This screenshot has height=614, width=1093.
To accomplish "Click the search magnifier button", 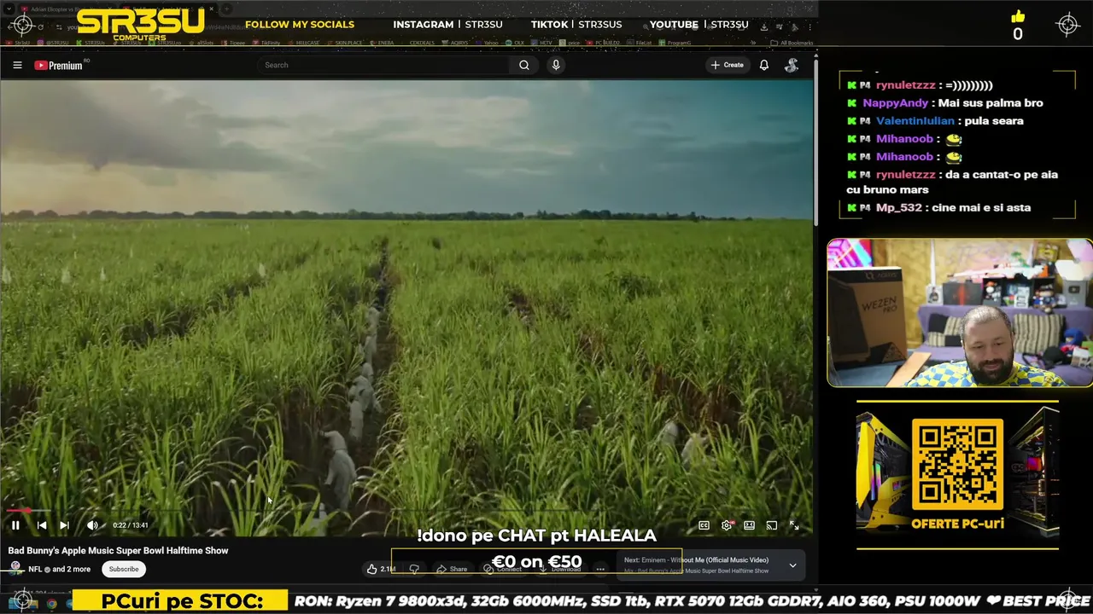I will (x=524, y=65).
